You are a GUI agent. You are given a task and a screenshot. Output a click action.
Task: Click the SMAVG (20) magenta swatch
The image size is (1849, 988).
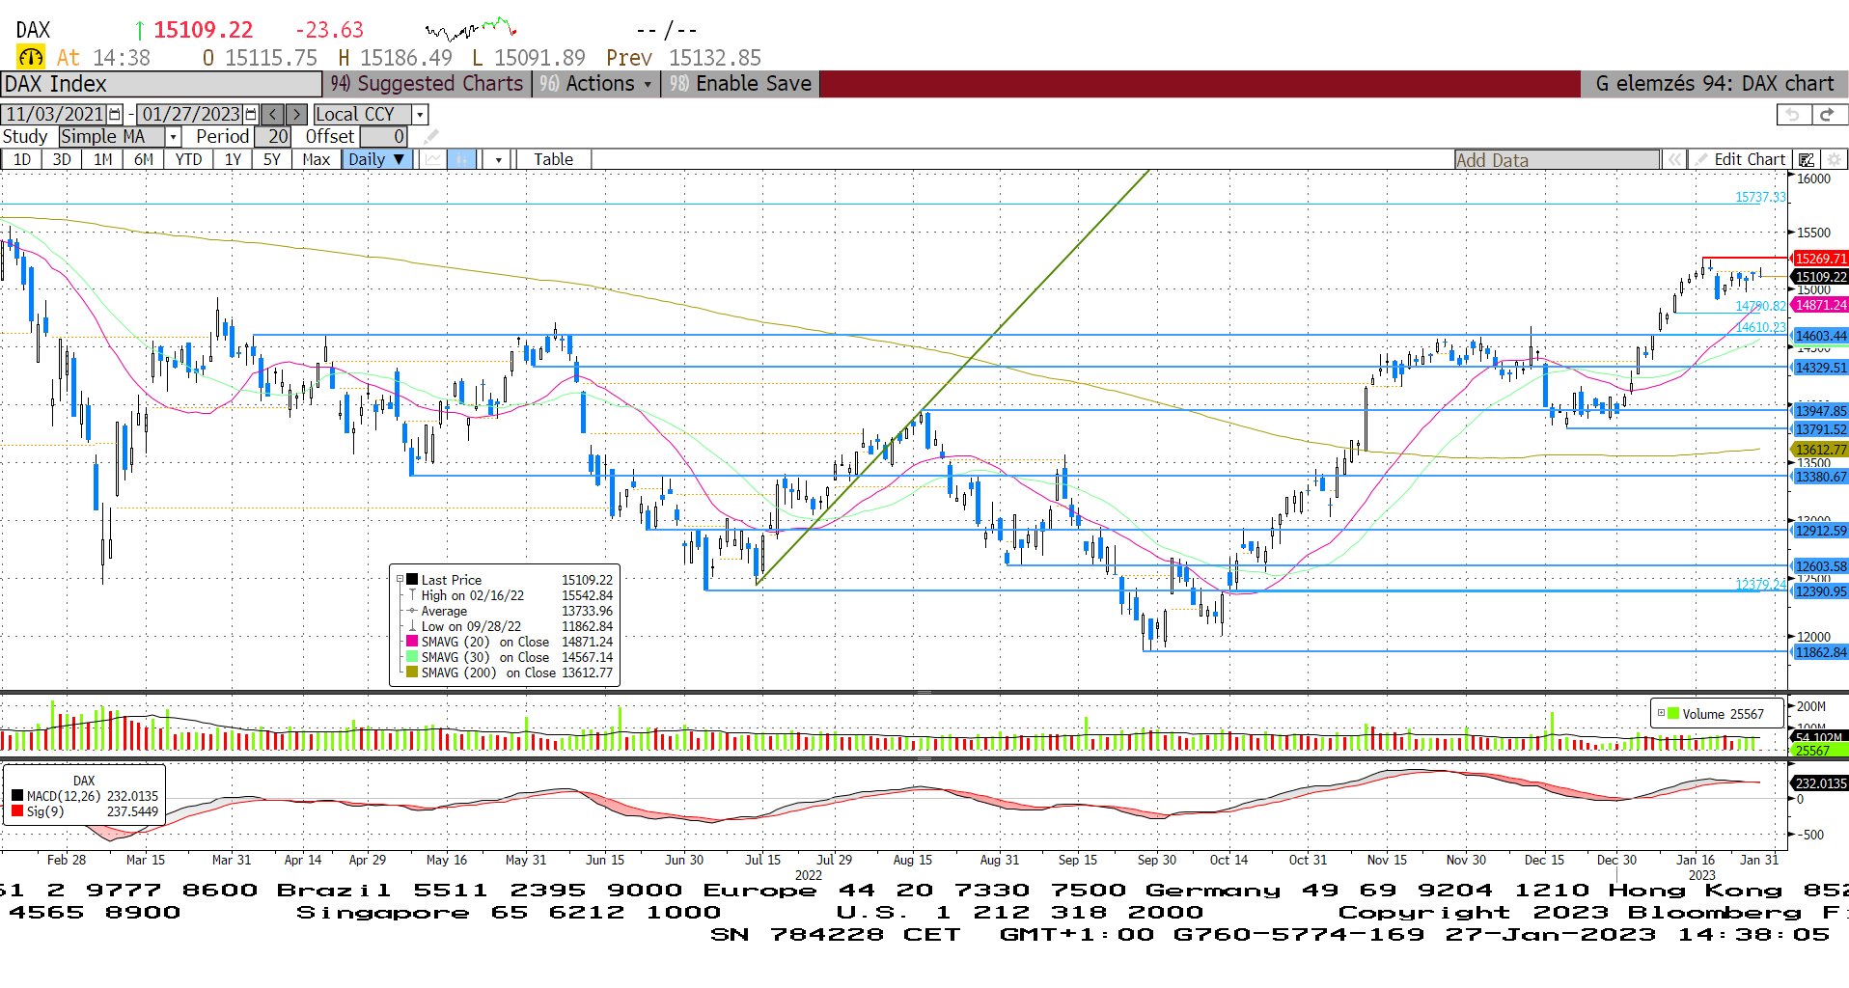[x=412, y=642]
